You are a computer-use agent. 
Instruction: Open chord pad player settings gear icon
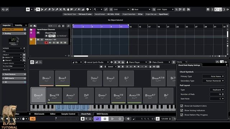[111, 62]
